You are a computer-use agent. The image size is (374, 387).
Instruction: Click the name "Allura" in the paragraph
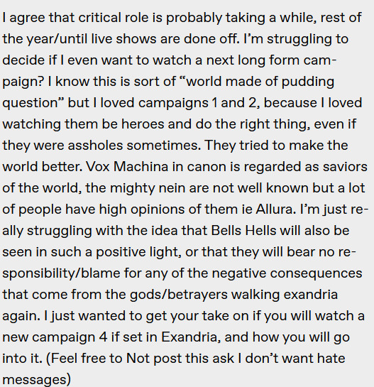(275, 209)
